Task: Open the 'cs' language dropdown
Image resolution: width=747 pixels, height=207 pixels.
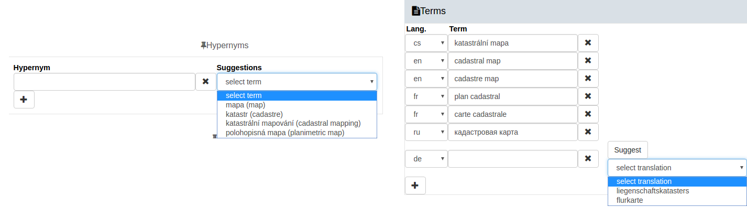Action: coord(426,43)
